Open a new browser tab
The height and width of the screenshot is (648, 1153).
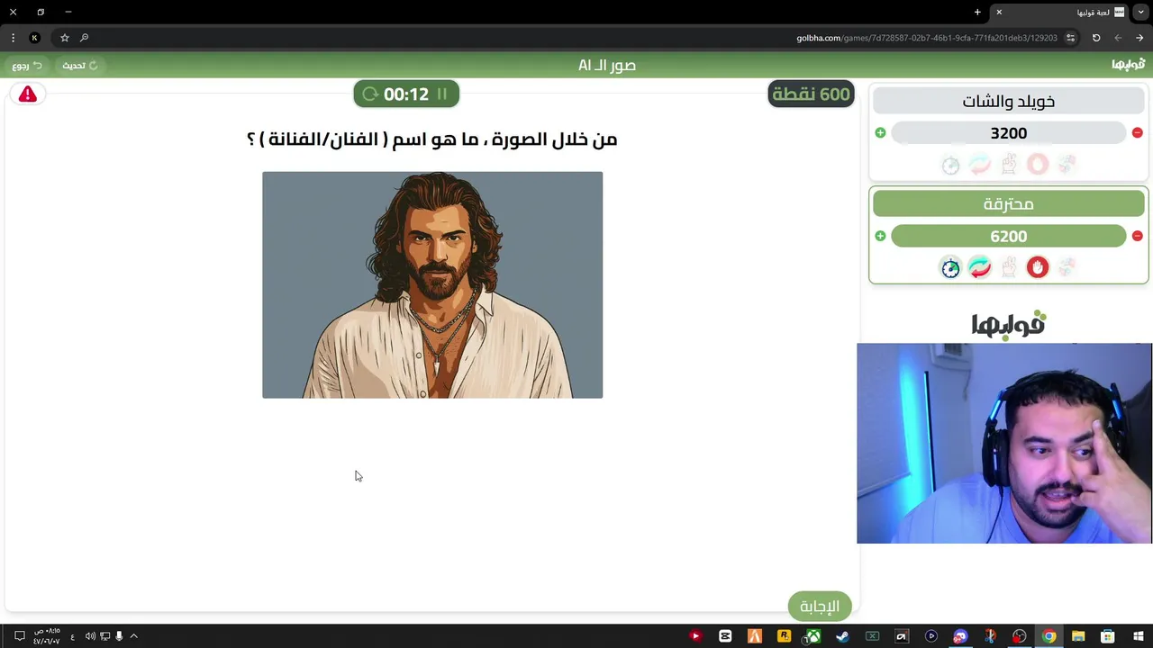point(977,13)
